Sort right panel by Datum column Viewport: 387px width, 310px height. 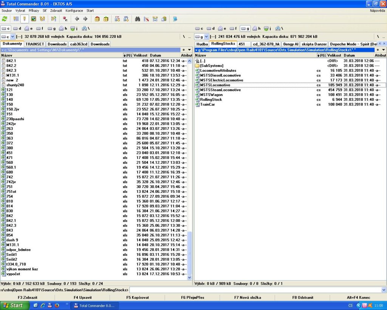[x=358, y=55]
